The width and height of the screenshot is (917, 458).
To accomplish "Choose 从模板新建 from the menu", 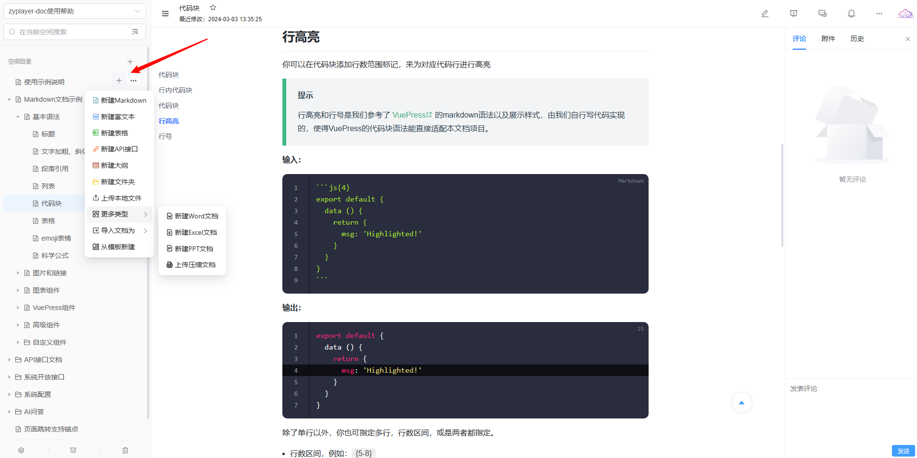I will pos(120,247).
